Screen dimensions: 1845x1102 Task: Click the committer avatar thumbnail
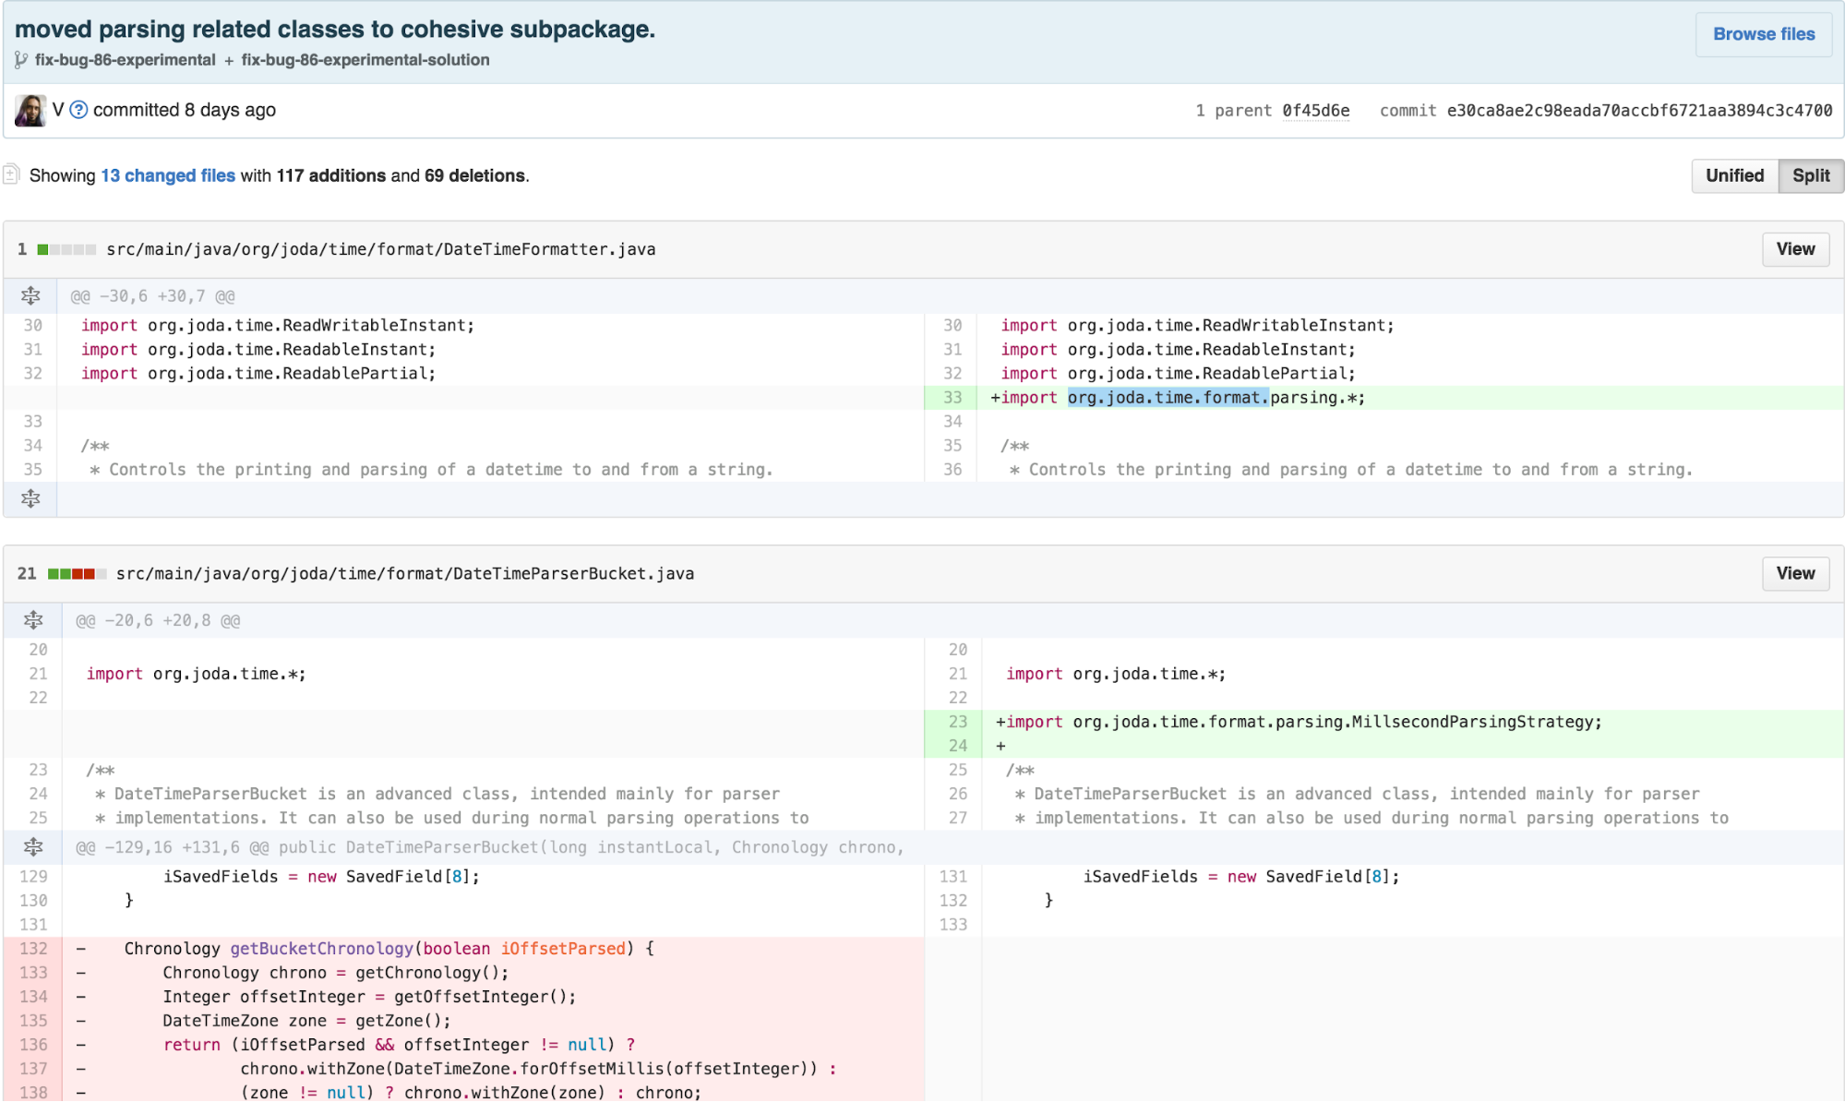tap(30, 110)
